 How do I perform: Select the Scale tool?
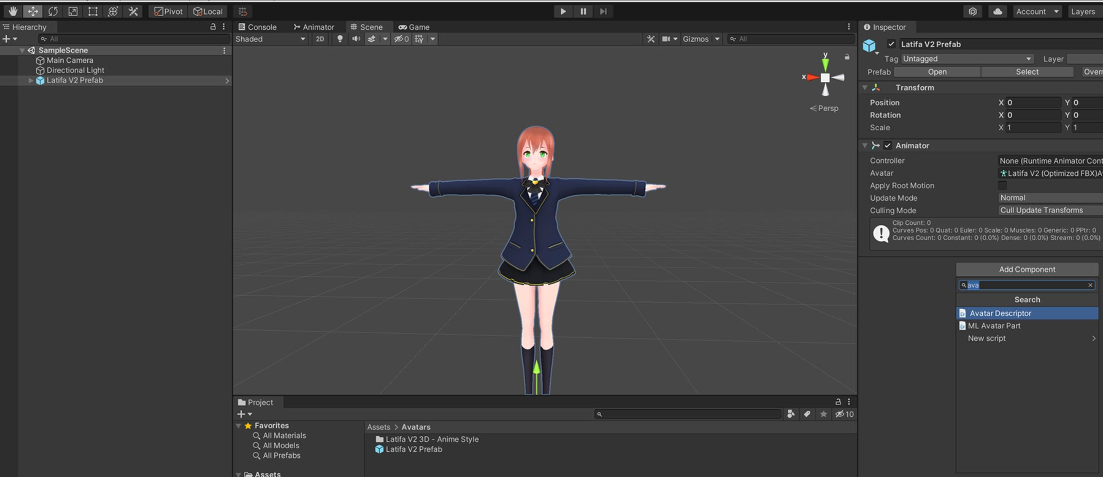pos(73,11)
